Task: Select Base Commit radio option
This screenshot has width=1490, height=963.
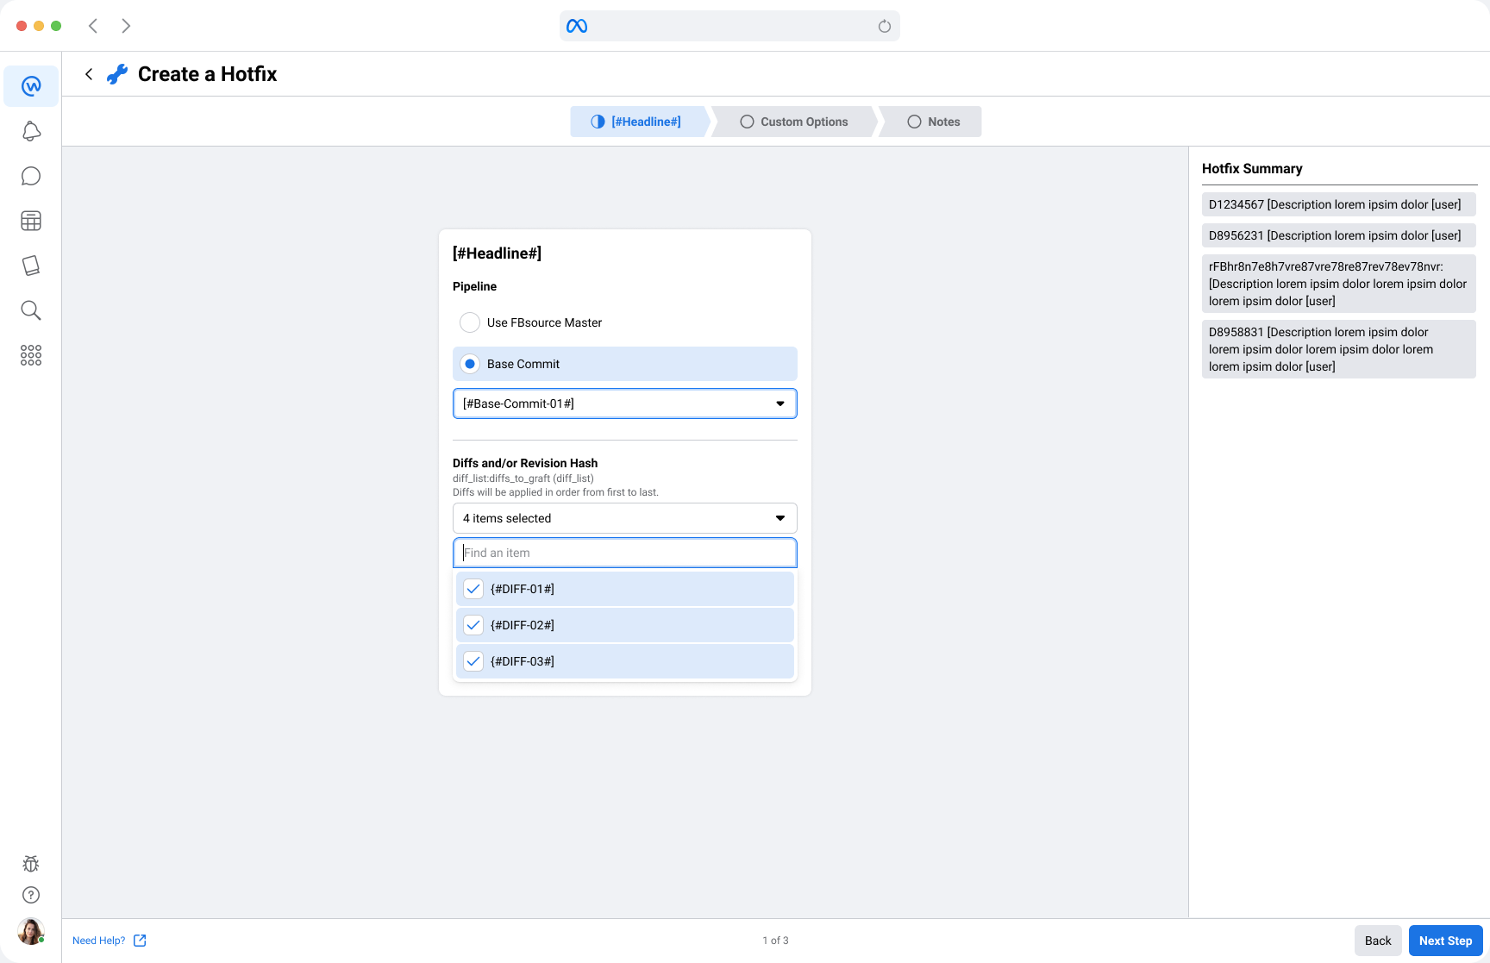Action: [x=470, y=364]
